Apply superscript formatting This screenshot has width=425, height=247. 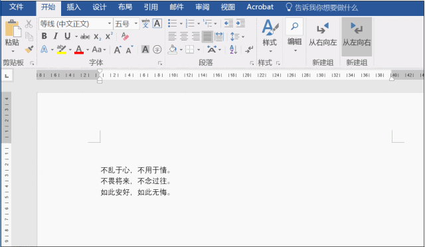point(109,36)
